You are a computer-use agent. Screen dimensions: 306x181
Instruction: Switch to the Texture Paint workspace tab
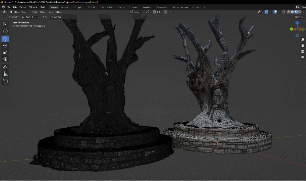click(107, 7)
